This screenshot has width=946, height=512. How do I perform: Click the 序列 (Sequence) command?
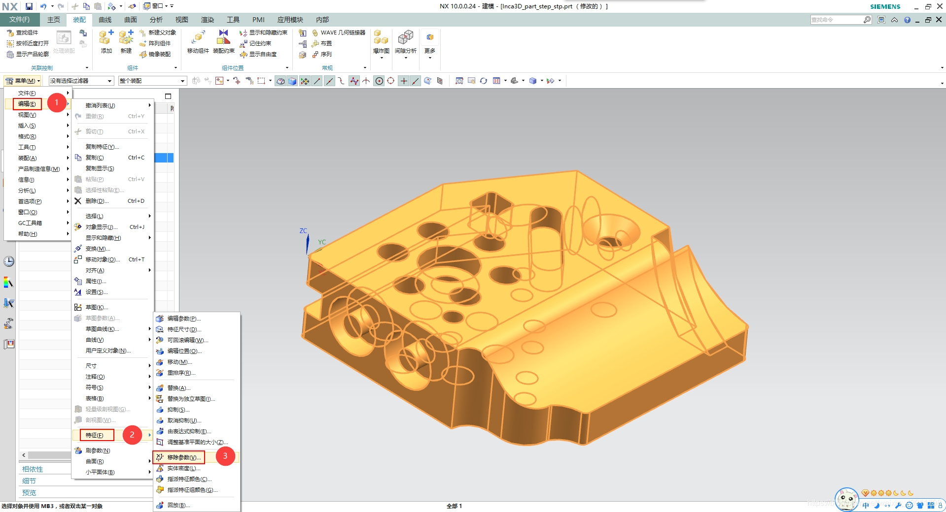[322, 54]
